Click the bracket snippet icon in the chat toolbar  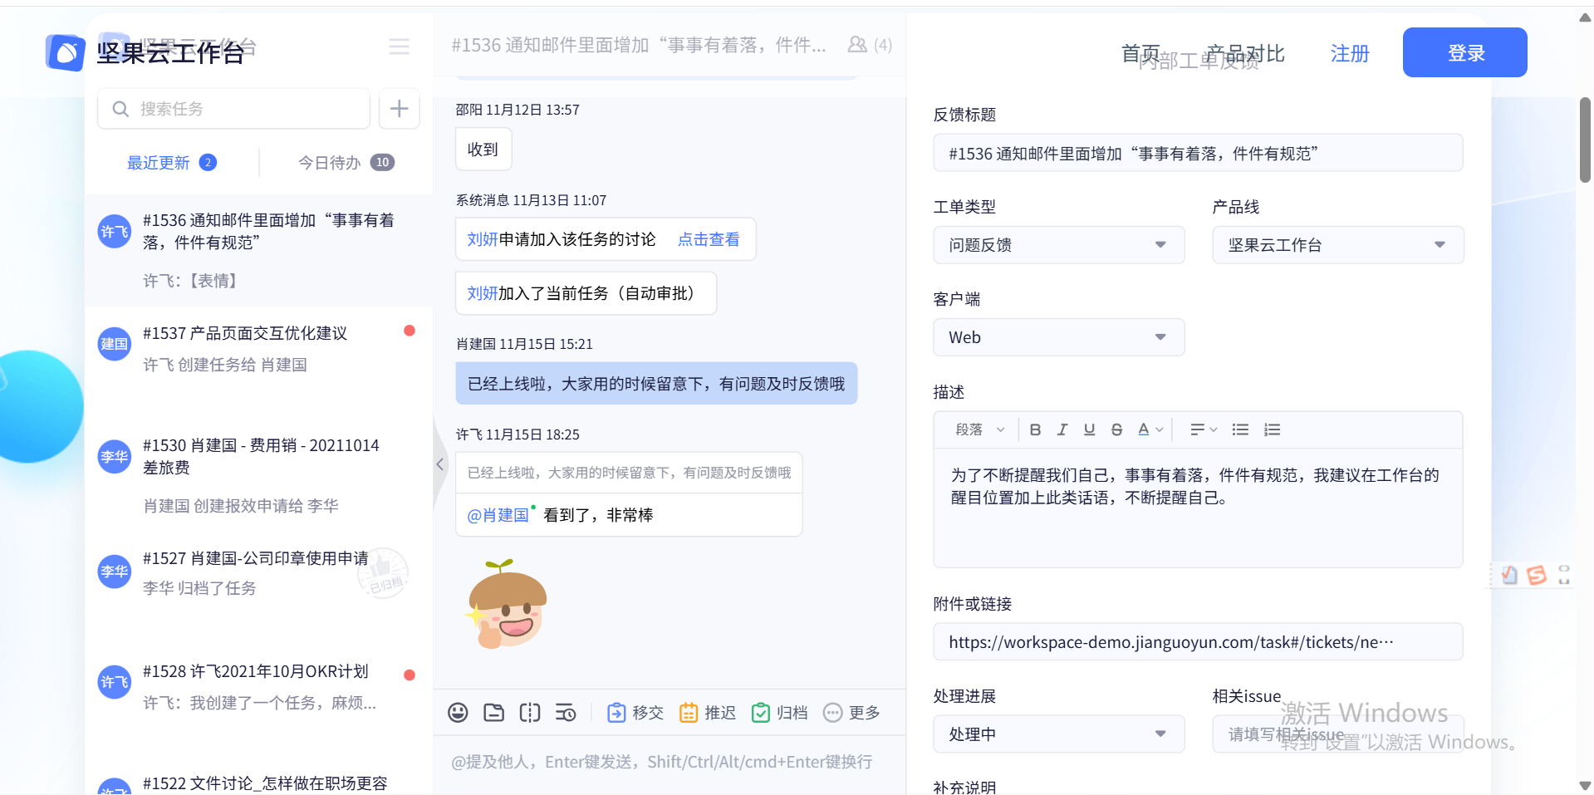pos(530,713)
